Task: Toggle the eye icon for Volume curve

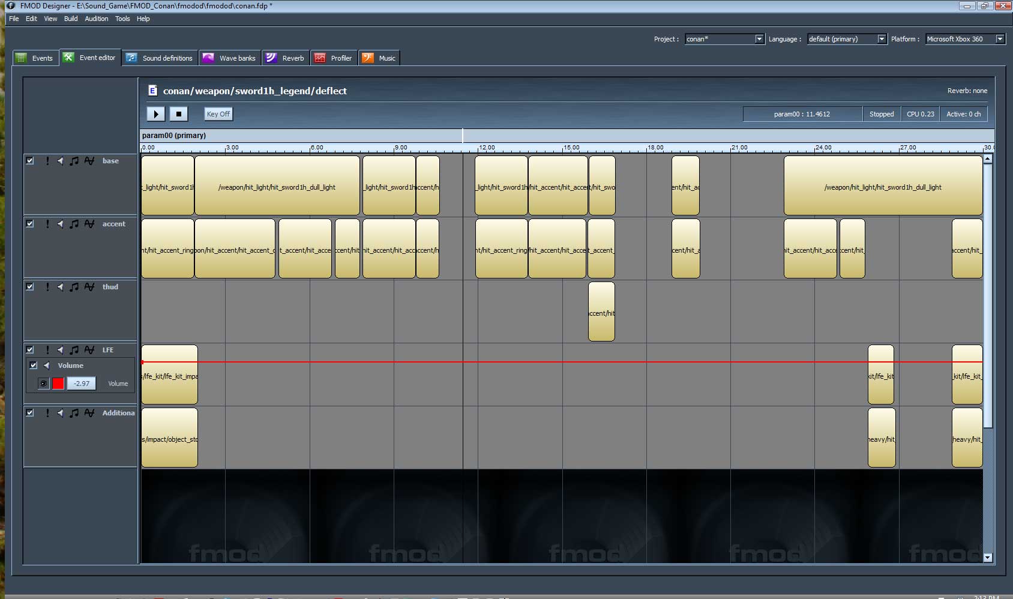Action: 43,384
